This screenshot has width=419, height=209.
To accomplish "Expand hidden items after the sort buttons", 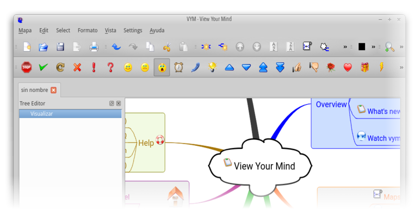I will pyautogui.click(x=345, y=47).
